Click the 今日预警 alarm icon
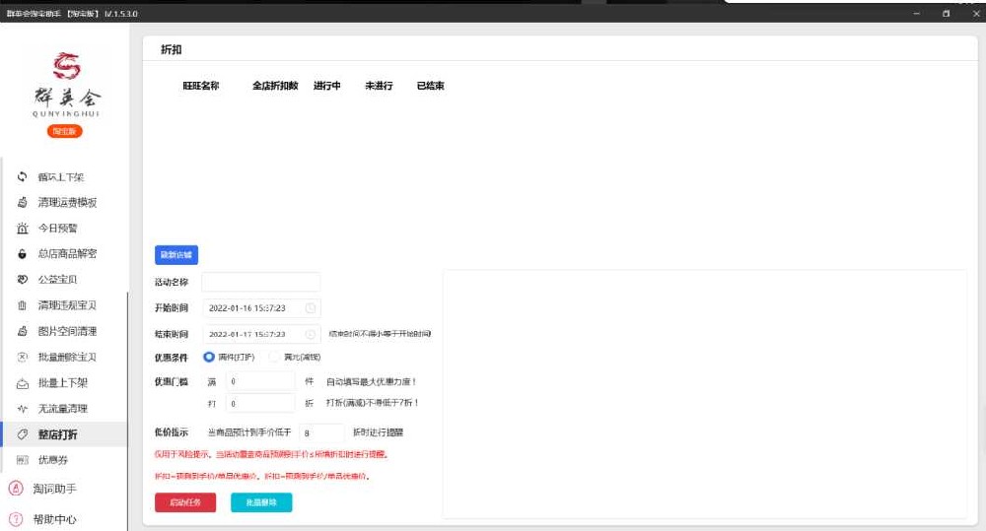986x531 pixels. coord(23,229)
